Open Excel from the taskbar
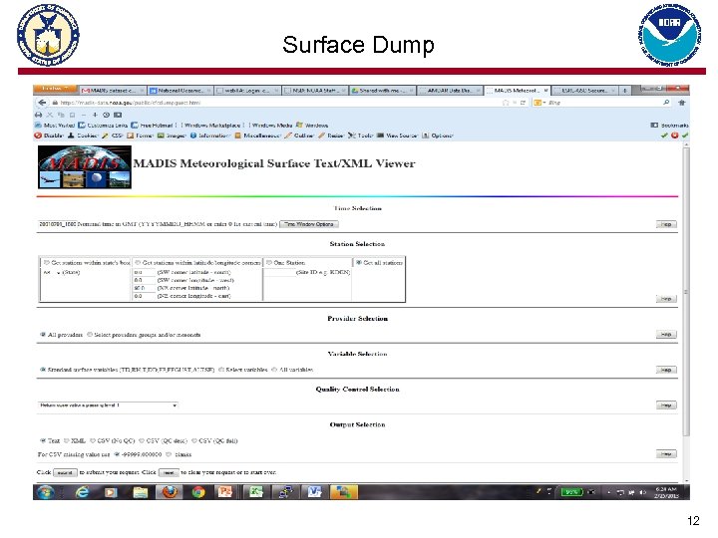The image size is (718, 538). (x=255, y=492)
